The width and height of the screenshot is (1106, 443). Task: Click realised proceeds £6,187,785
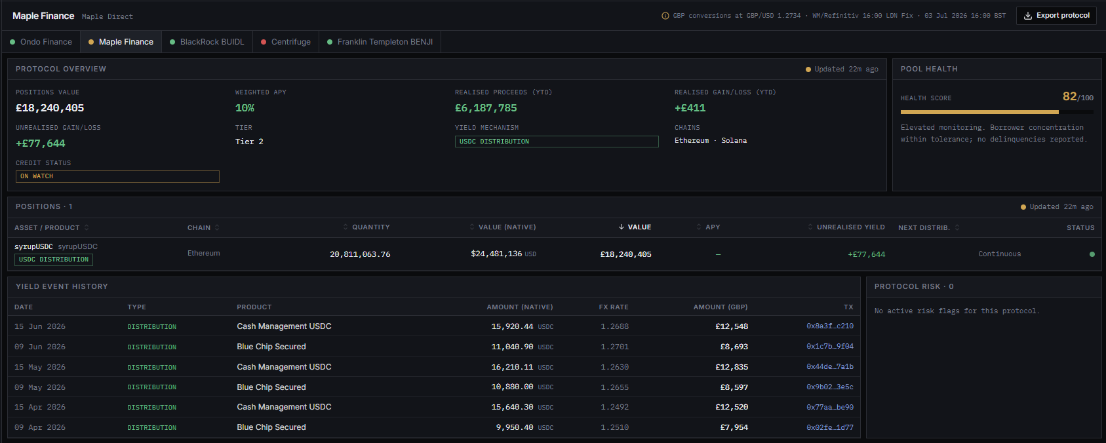tap(486, 108)
